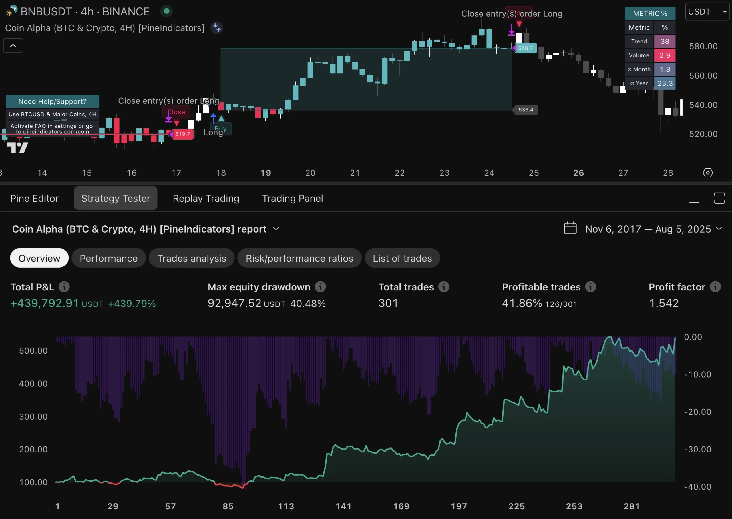Click info icon next to Total trades

coord(443,287)
